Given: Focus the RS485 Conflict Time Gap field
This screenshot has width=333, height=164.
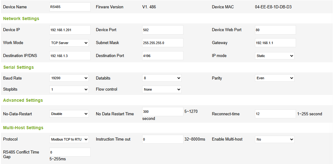Looking at the screenshot, I should click(x=70, y=152).
